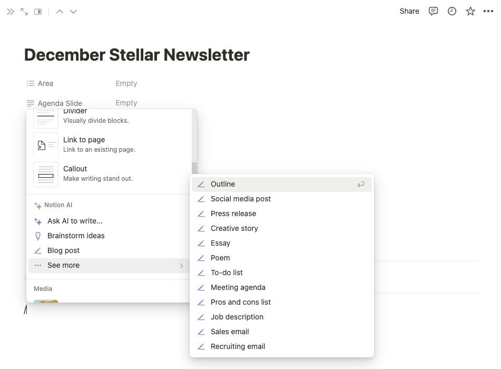Click the block menu scrollbar thumb

194,169
